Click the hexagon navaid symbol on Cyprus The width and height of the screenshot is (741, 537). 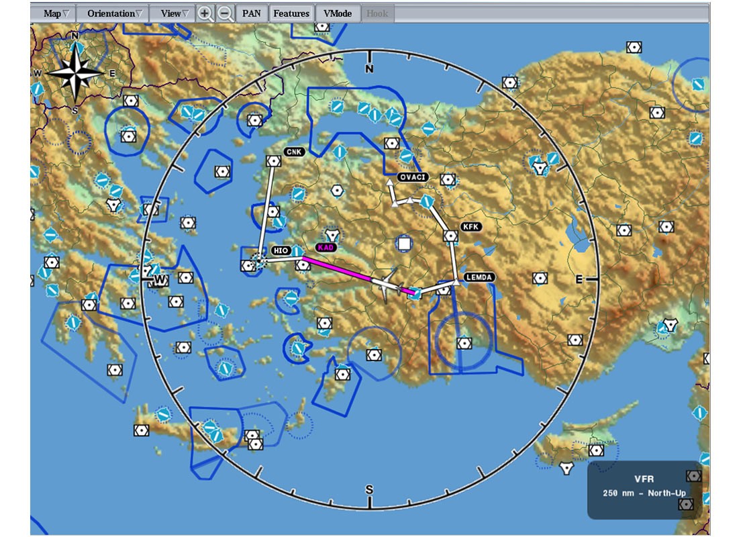pyautogui.click(x=596, y=450)
